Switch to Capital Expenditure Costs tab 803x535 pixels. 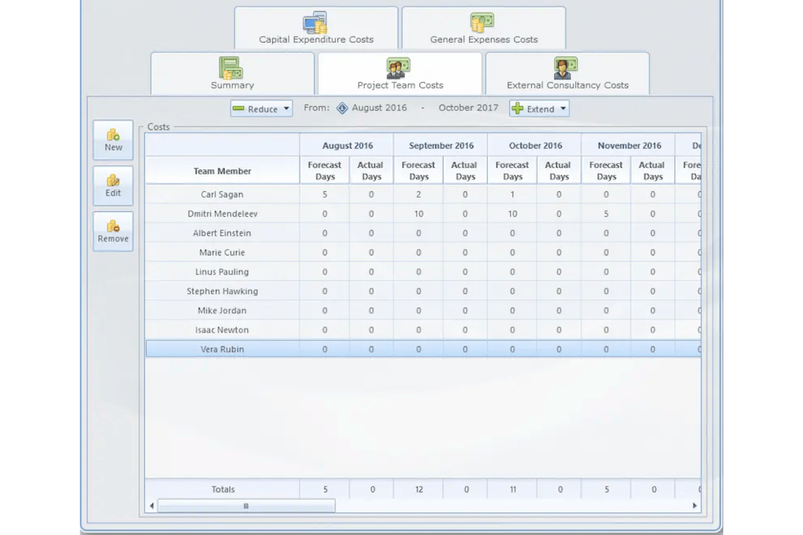pyautogui.click(x=316, y=28)
